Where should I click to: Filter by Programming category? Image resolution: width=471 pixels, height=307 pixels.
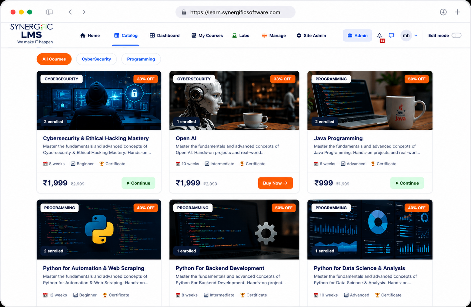141,59
